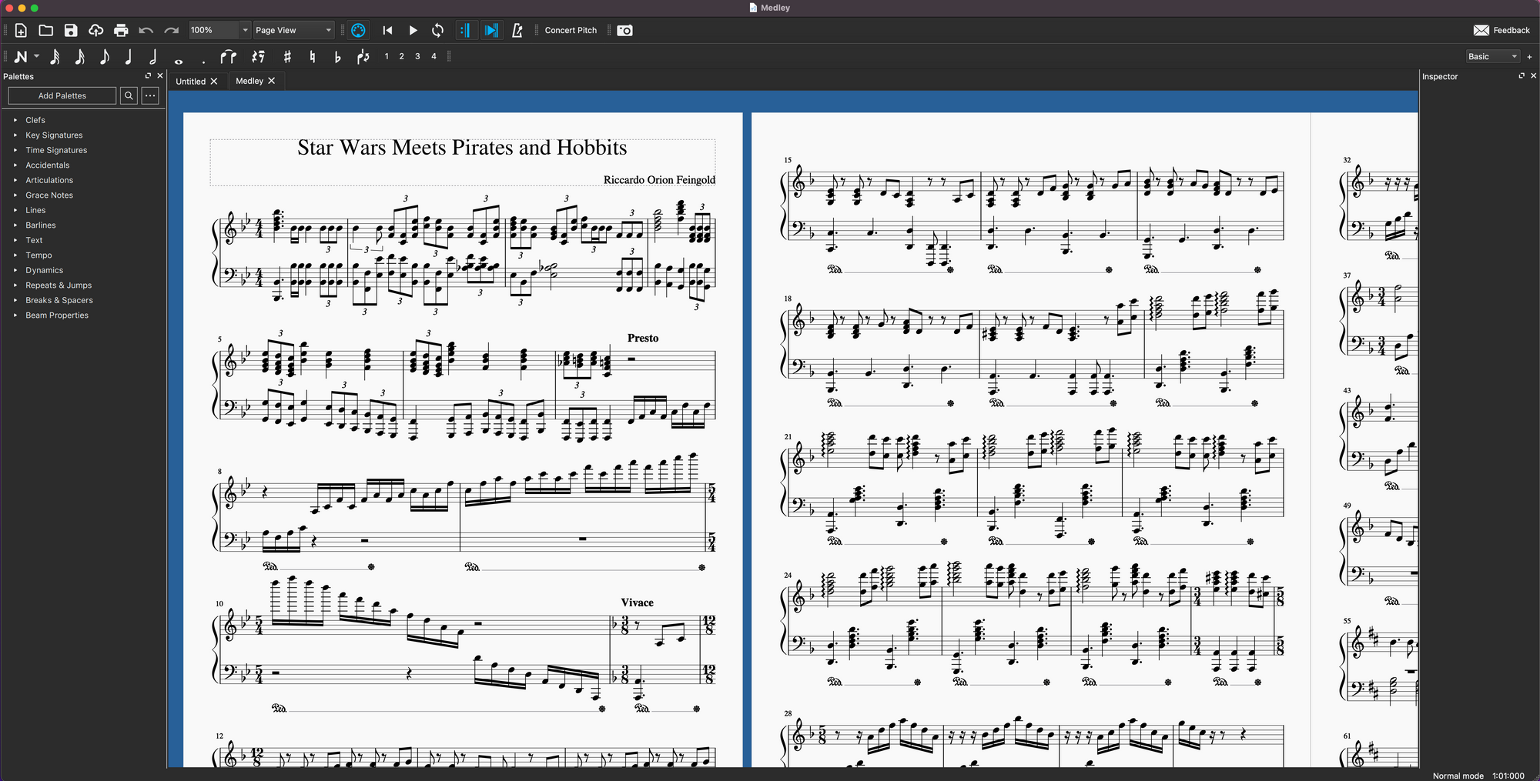
Task: Toggle pan score during playback
Action: (x=490, y=30)
